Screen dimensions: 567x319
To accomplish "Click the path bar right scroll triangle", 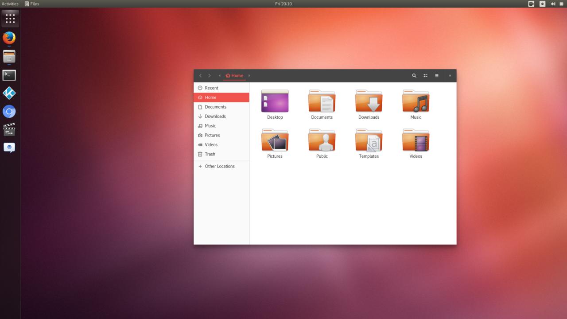I will pyautogui.click(x=249, y=76).
